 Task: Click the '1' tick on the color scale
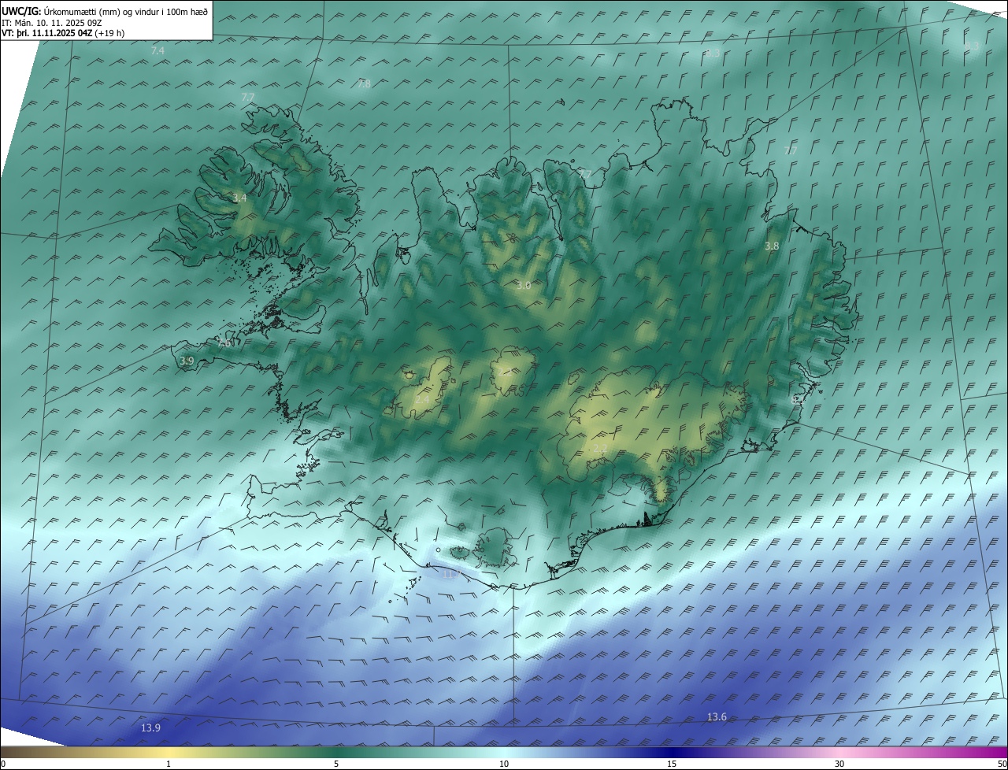(x=169, y=764)
